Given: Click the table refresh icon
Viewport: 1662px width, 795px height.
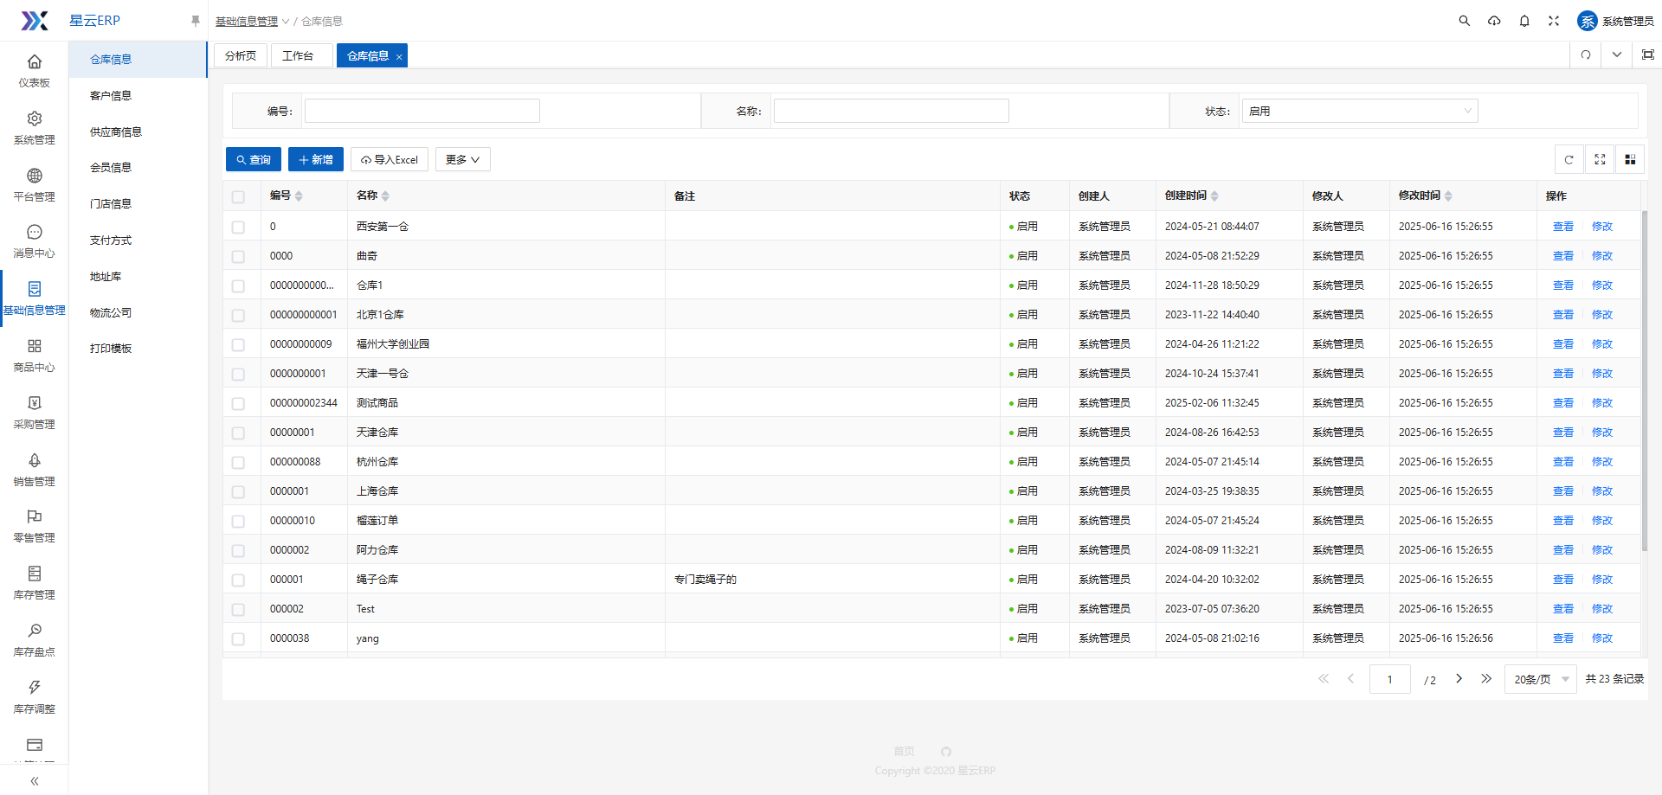Looking at the screenshot, I should click(1569, 160).
